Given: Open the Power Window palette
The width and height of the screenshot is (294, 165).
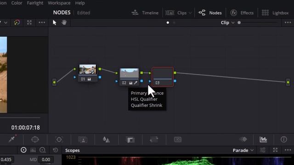Looking at the screenshot, I should pos(35,139).
